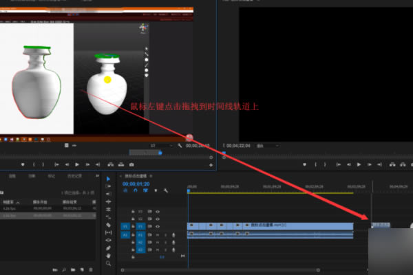Open the timeline sequence panel menu

[x=151, y=176]
